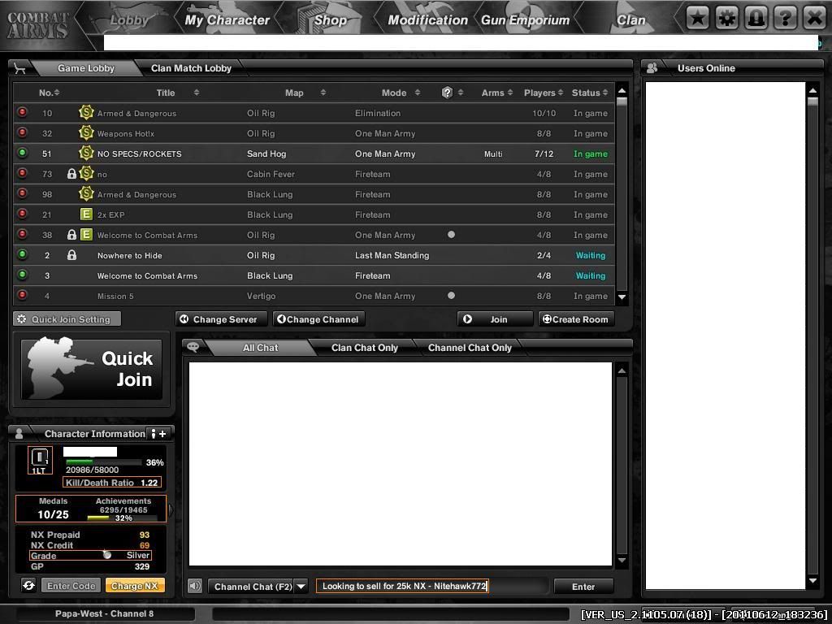Click the cart icon beside Game Lobby

click(x=19, y=68)
